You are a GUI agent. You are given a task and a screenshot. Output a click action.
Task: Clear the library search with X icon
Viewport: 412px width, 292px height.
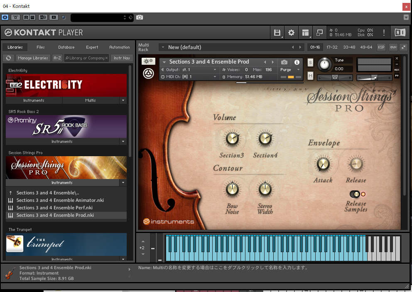point(106,58)
